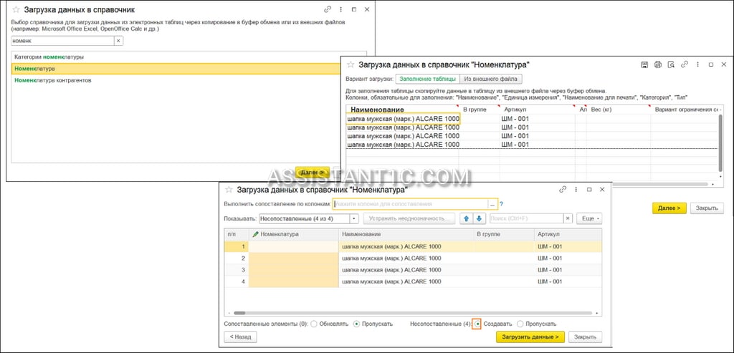Screen dimensions: 734x353
Task: Expand 'Показывать' dropdown arrow
Action: click(x=354, y=219)
